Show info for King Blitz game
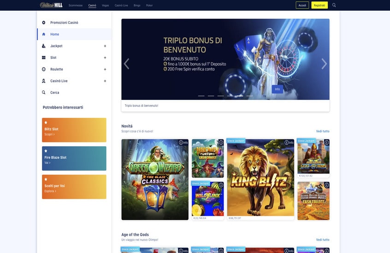The height and width of the screenshot is (253, 390). [289, 143]
